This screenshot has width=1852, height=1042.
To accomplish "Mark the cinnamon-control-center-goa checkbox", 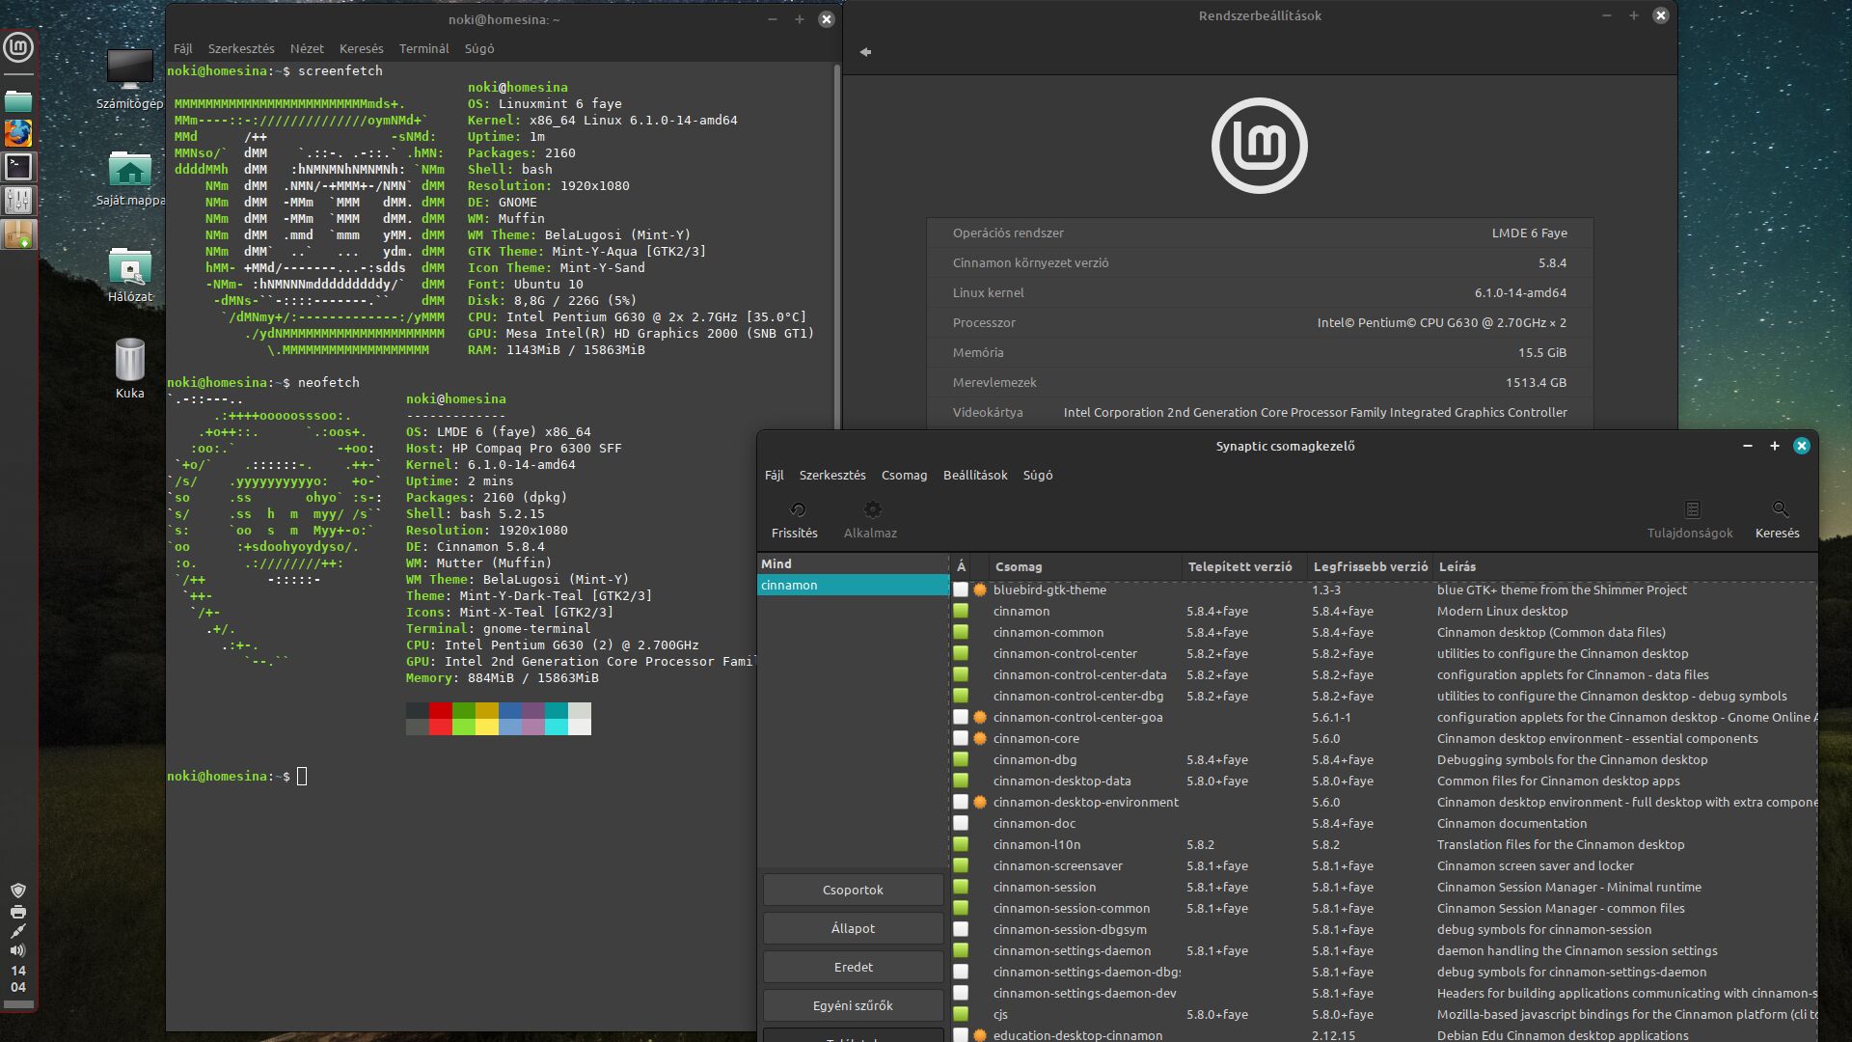I will (x=961, y=717).
